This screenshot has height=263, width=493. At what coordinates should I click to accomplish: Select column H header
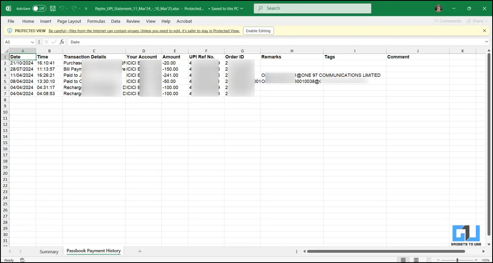[x=292, y=51]
